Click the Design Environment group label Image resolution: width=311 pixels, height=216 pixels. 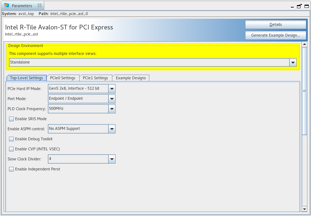26,46
